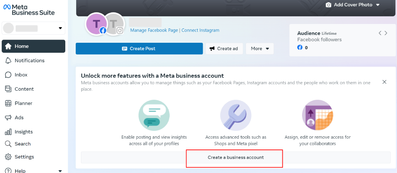Click the Facebook page profile avatar
Screen dimensions: 397x173
[96, 24]
